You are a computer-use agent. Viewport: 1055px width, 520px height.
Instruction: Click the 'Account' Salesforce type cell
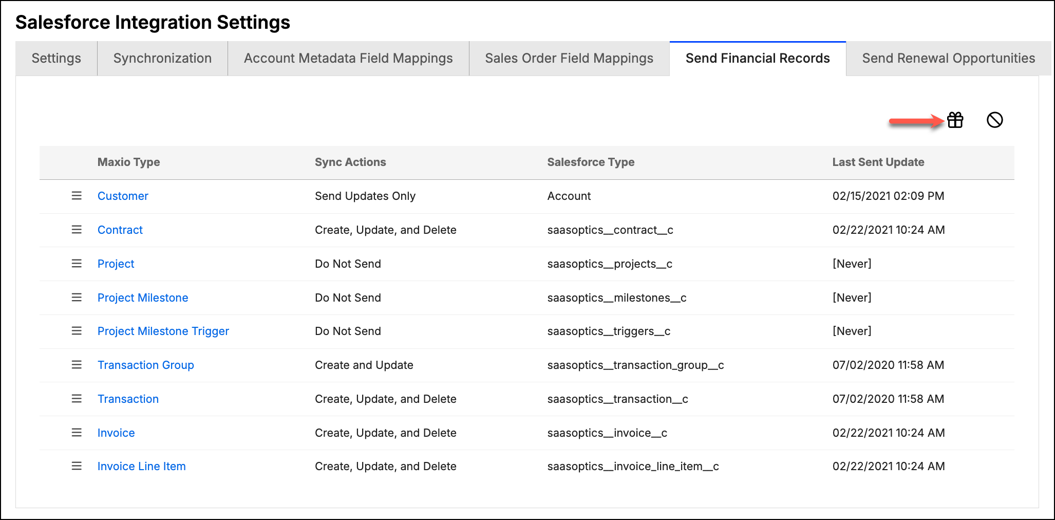(569, 196)
